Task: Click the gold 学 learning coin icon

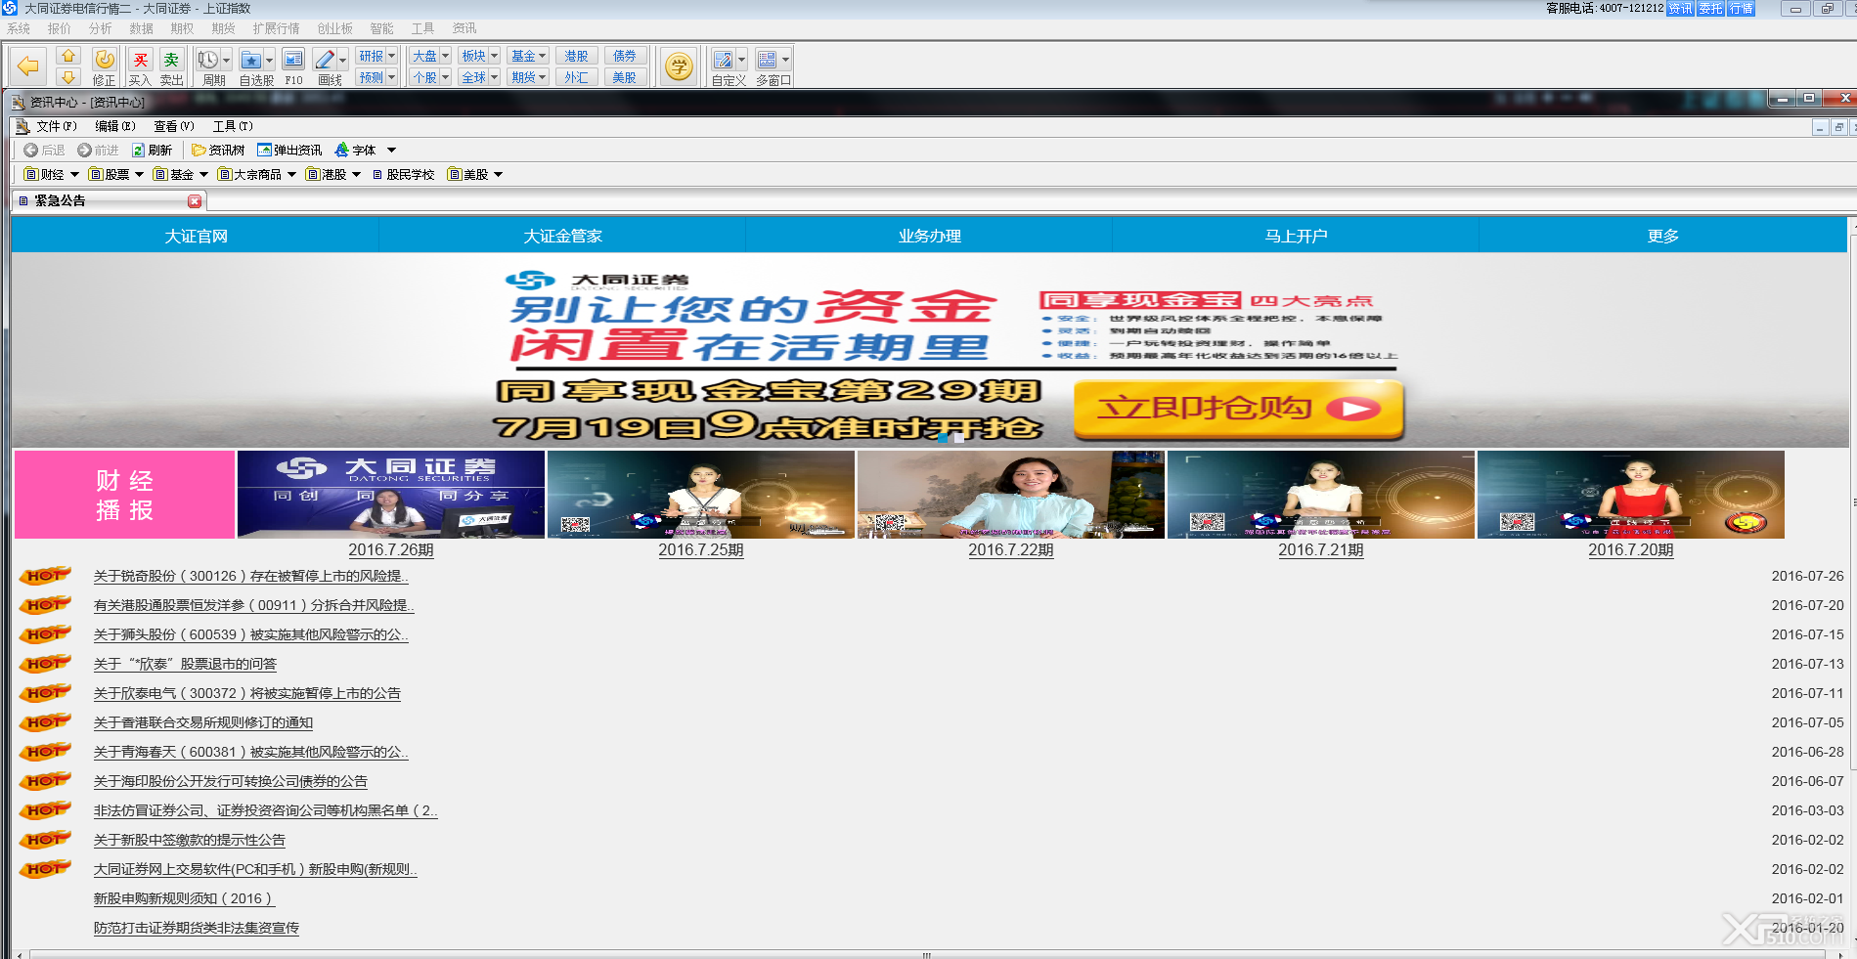Action: tap(679, 66)
